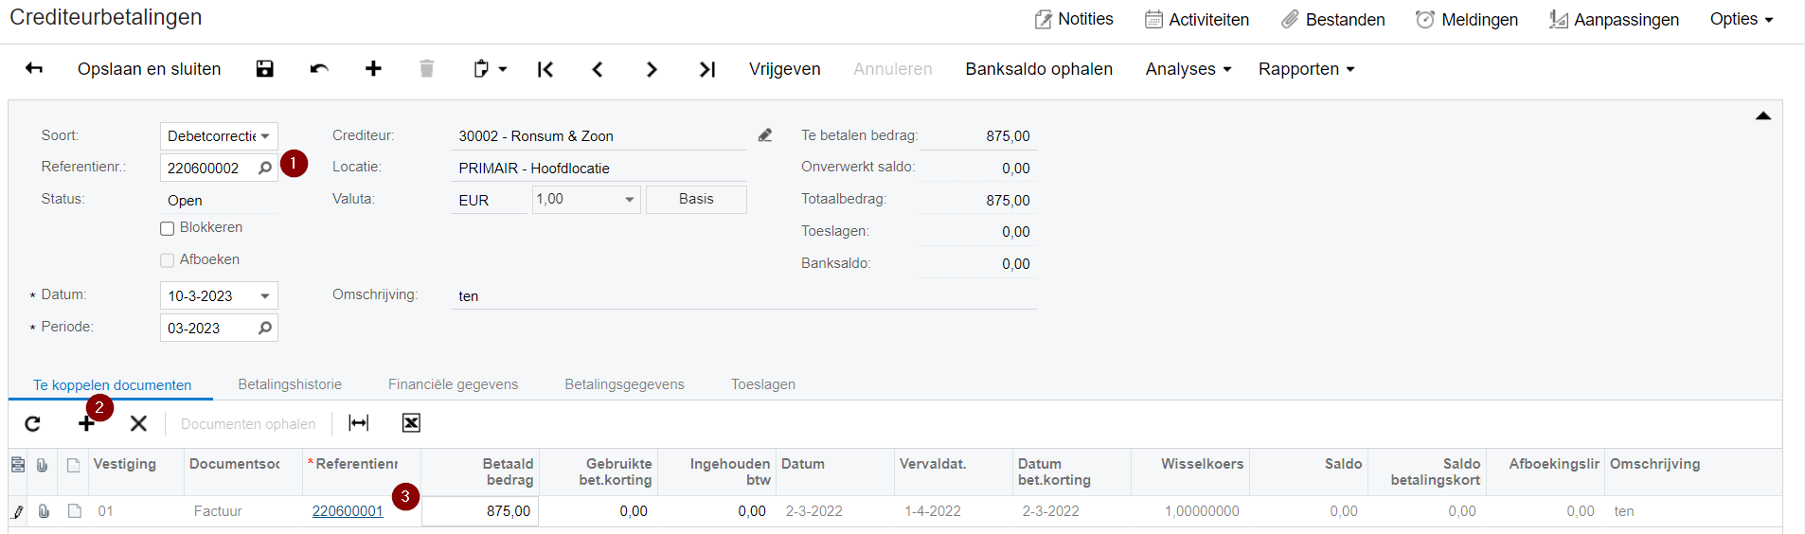Open the Financiële gegevens tab

pyautogui.click(x=453, y=384)
